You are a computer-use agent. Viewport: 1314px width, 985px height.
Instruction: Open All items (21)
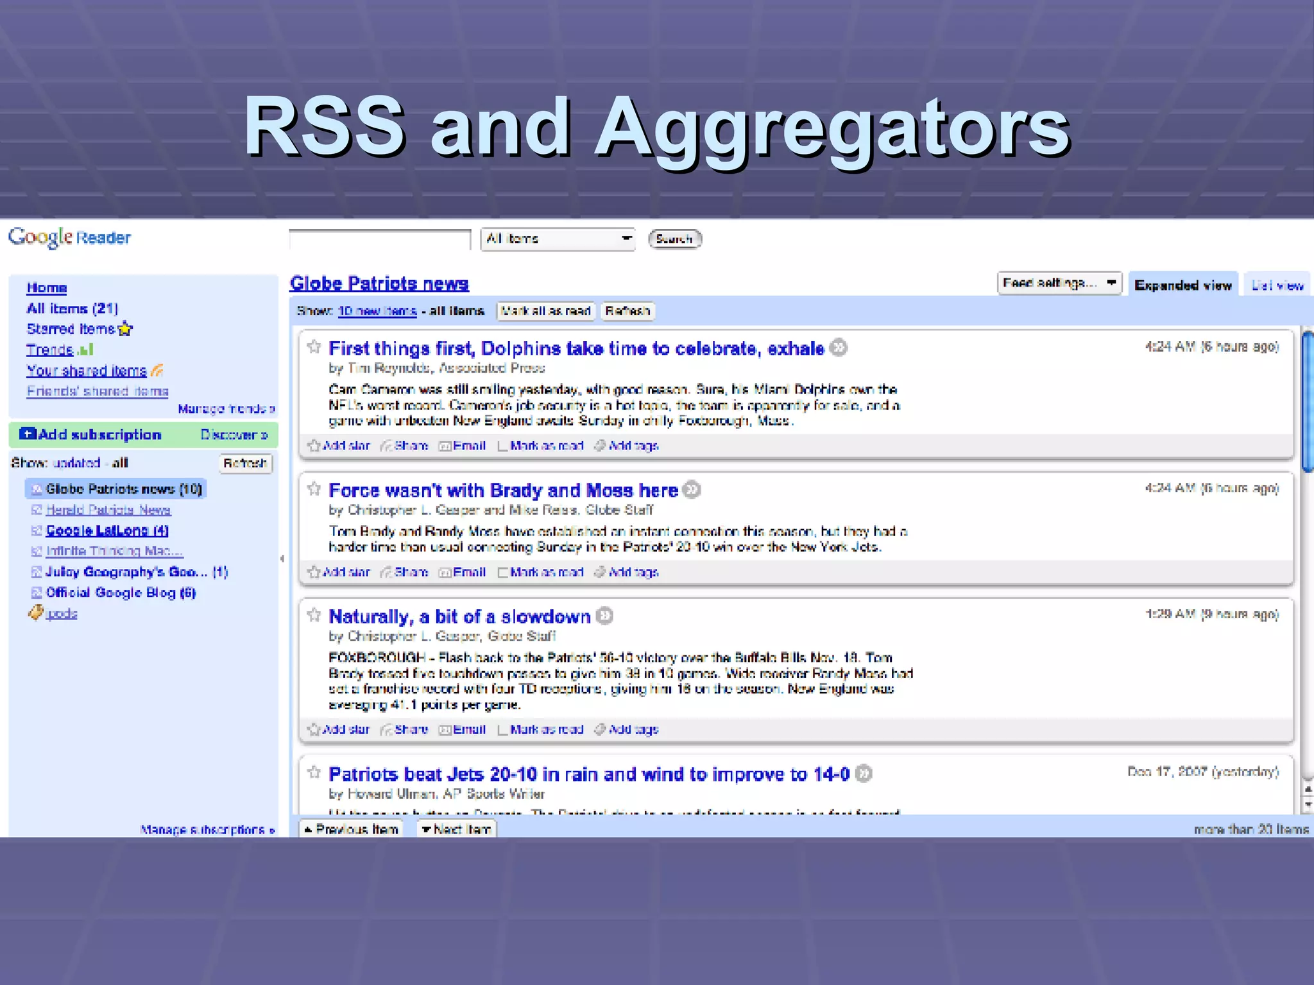pos(73,308)
